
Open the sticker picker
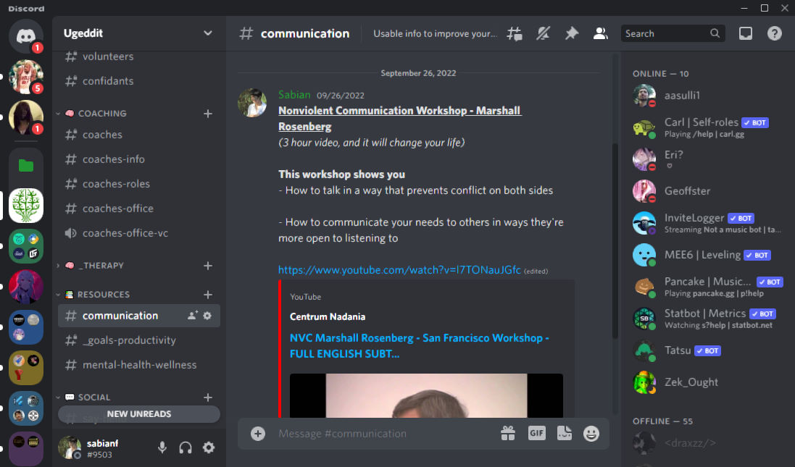click(x=565, y=433)
